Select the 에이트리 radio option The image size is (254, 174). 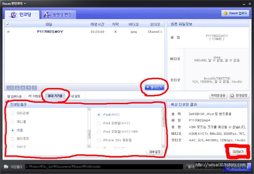[x=13, y=139]
